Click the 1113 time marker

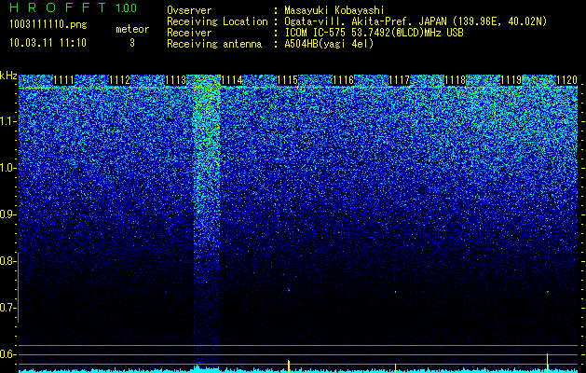[176, 80]
